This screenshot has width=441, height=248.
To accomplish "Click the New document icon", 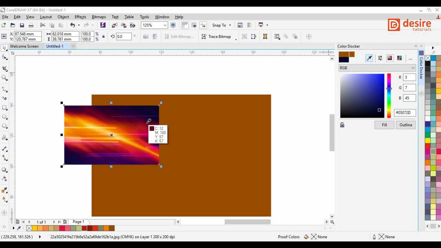I will tap(4, 25).
